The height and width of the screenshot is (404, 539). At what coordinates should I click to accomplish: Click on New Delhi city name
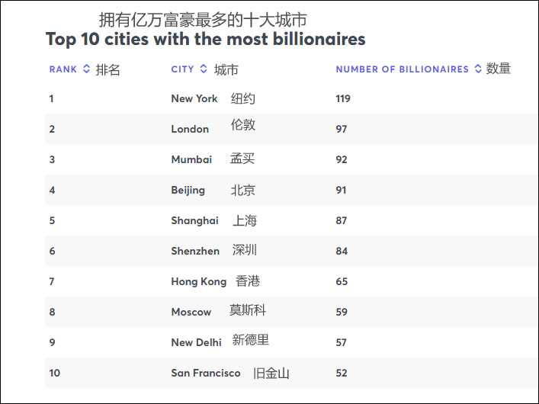tap(196, 342)
